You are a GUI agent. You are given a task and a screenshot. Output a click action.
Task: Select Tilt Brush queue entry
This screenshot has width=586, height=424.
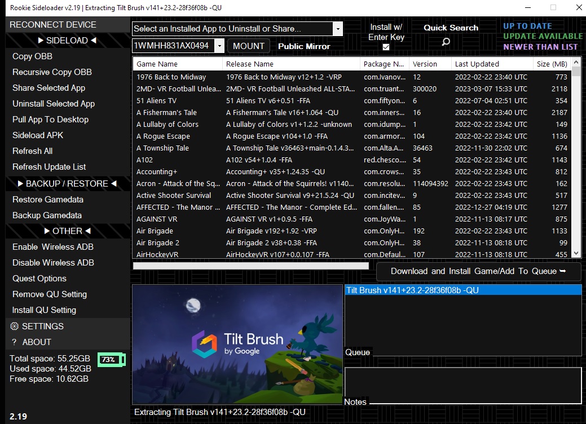tap(463, 290)
